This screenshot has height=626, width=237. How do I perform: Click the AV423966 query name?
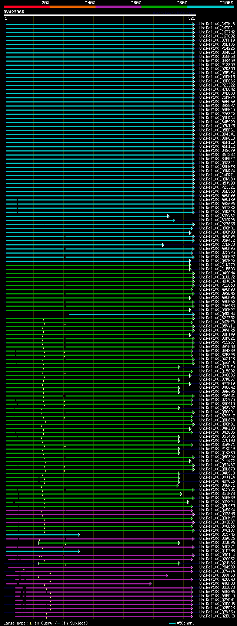pyautogui.click(x=14, y=12)
